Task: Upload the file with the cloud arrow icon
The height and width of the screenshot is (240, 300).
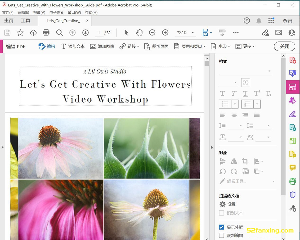Action: (x=33, y=33)
